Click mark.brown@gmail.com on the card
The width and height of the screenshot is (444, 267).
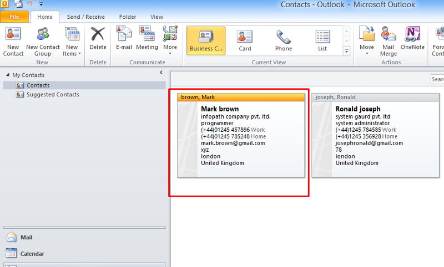(x=233, y=143)
